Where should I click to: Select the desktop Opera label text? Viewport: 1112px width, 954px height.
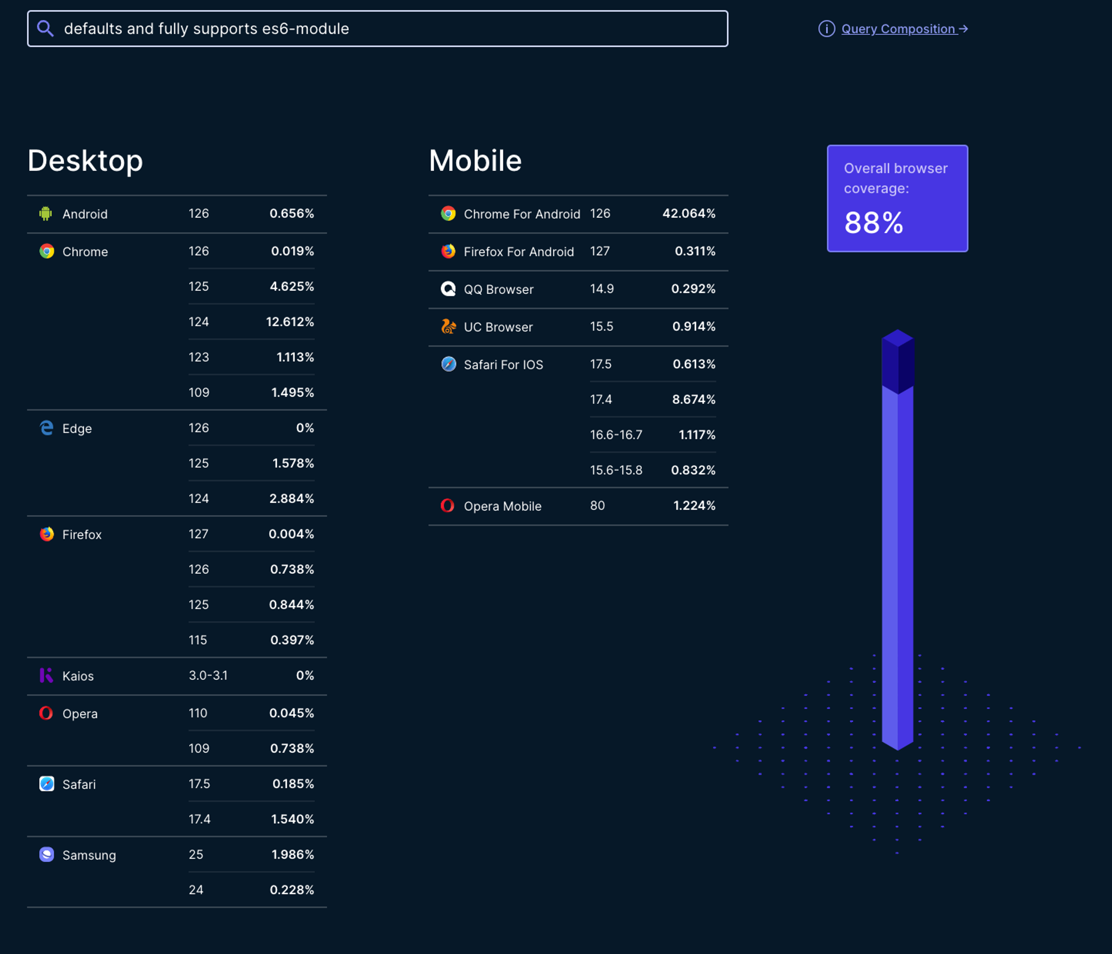[x=80, y=714]
